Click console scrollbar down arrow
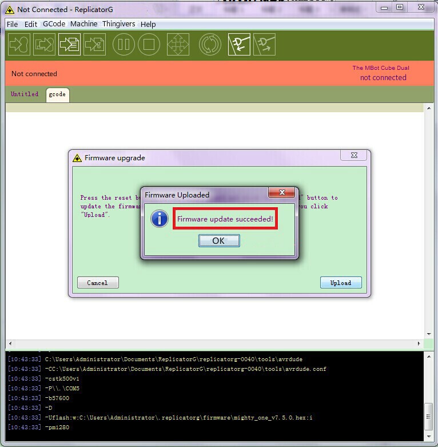The width and height of the screenshot is (438, 447). pyautogui.click(x=429, y=437)
